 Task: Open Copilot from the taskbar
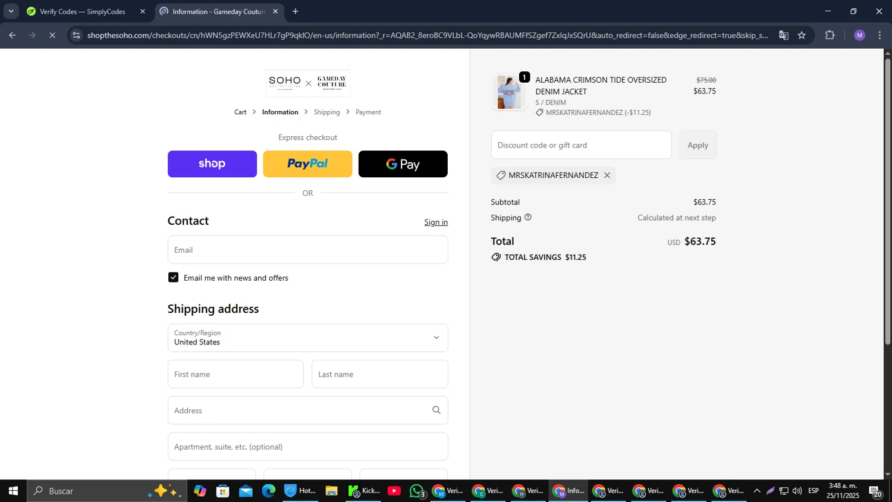pos(200,491)
